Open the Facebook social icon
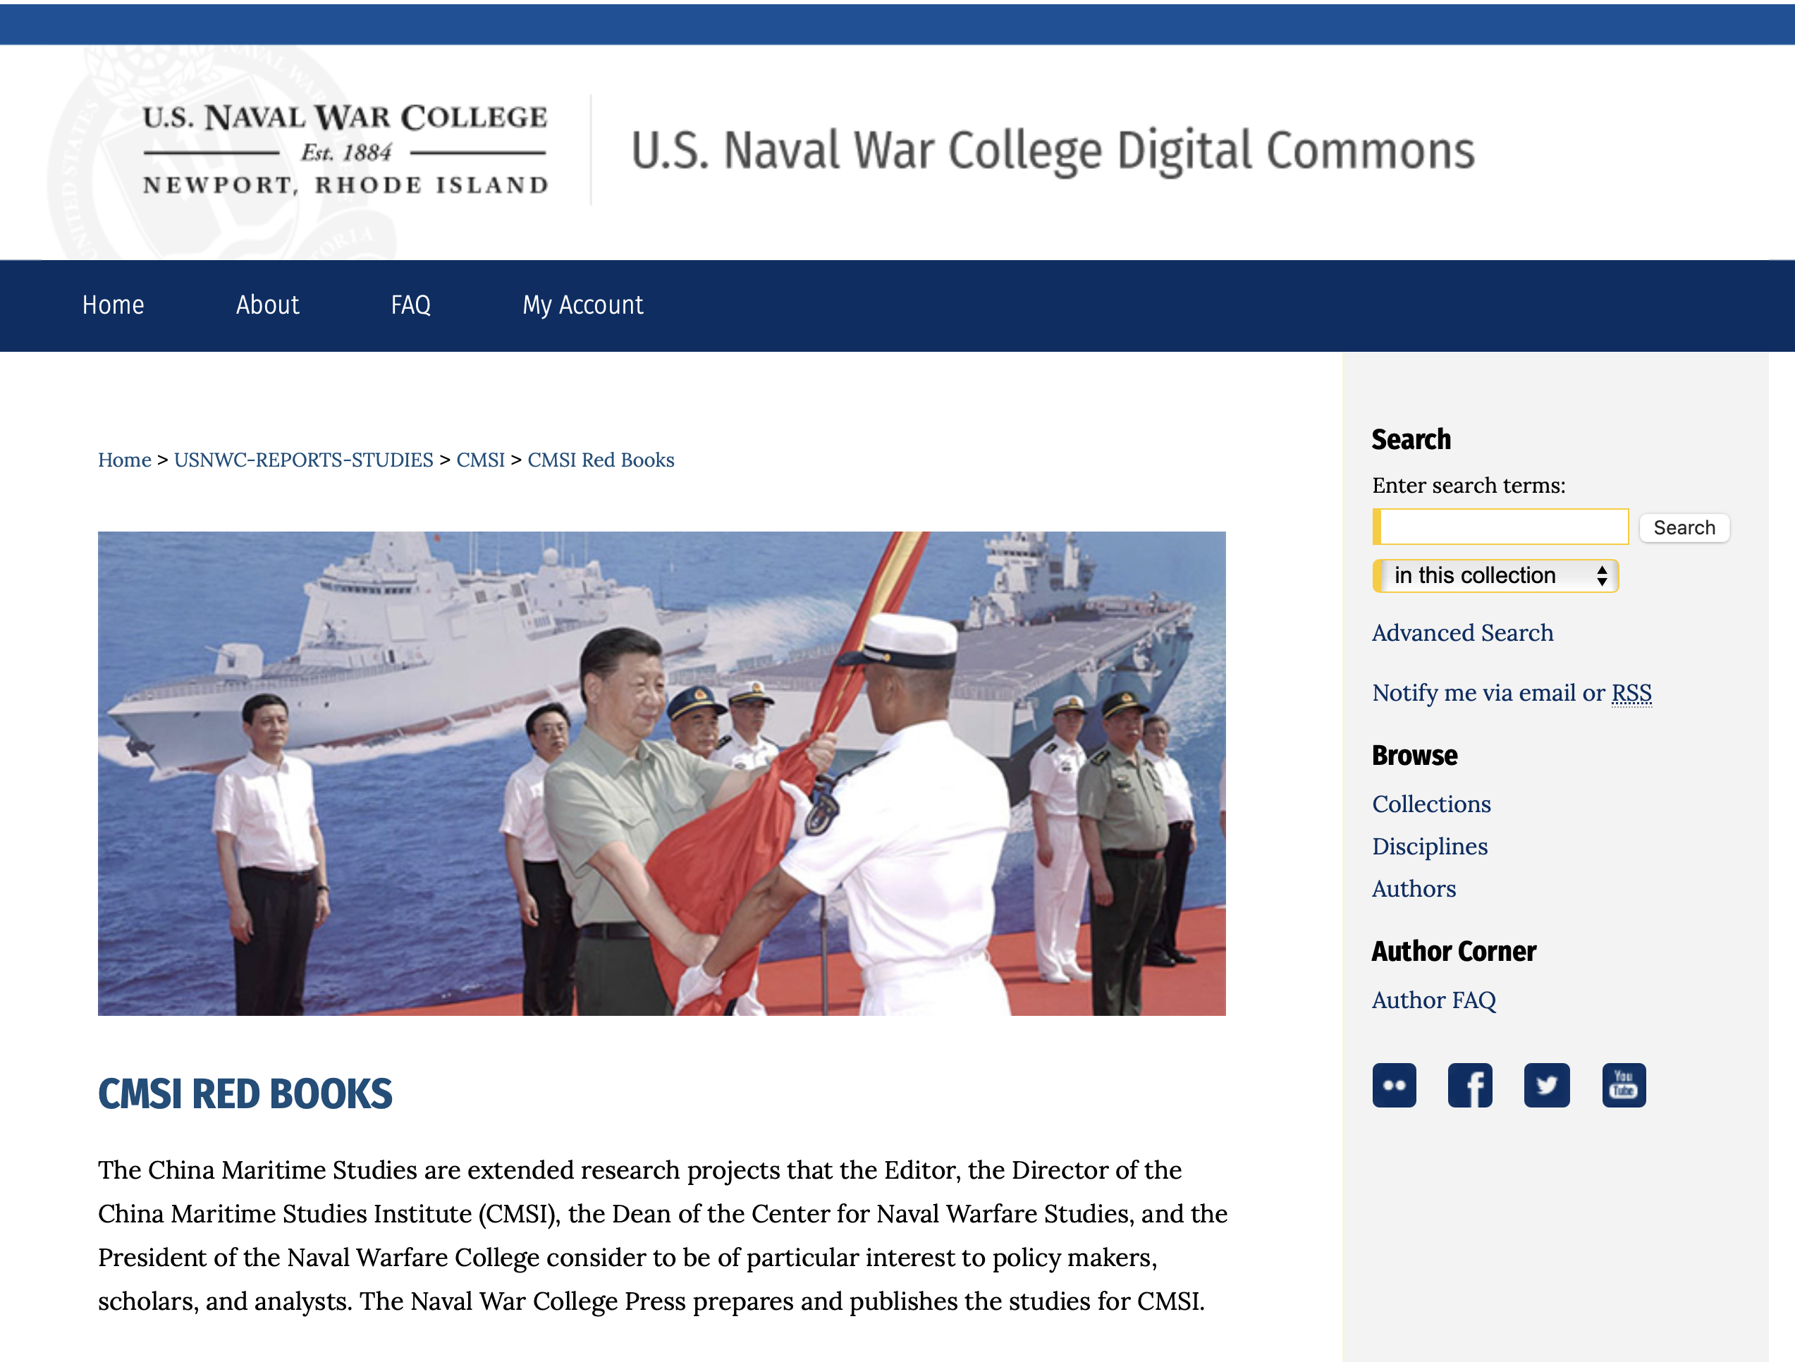 1469,1084
